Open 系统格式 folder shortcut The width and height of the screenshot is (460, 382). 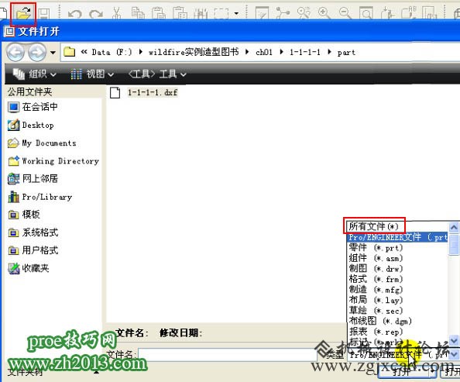click(33, 232)
